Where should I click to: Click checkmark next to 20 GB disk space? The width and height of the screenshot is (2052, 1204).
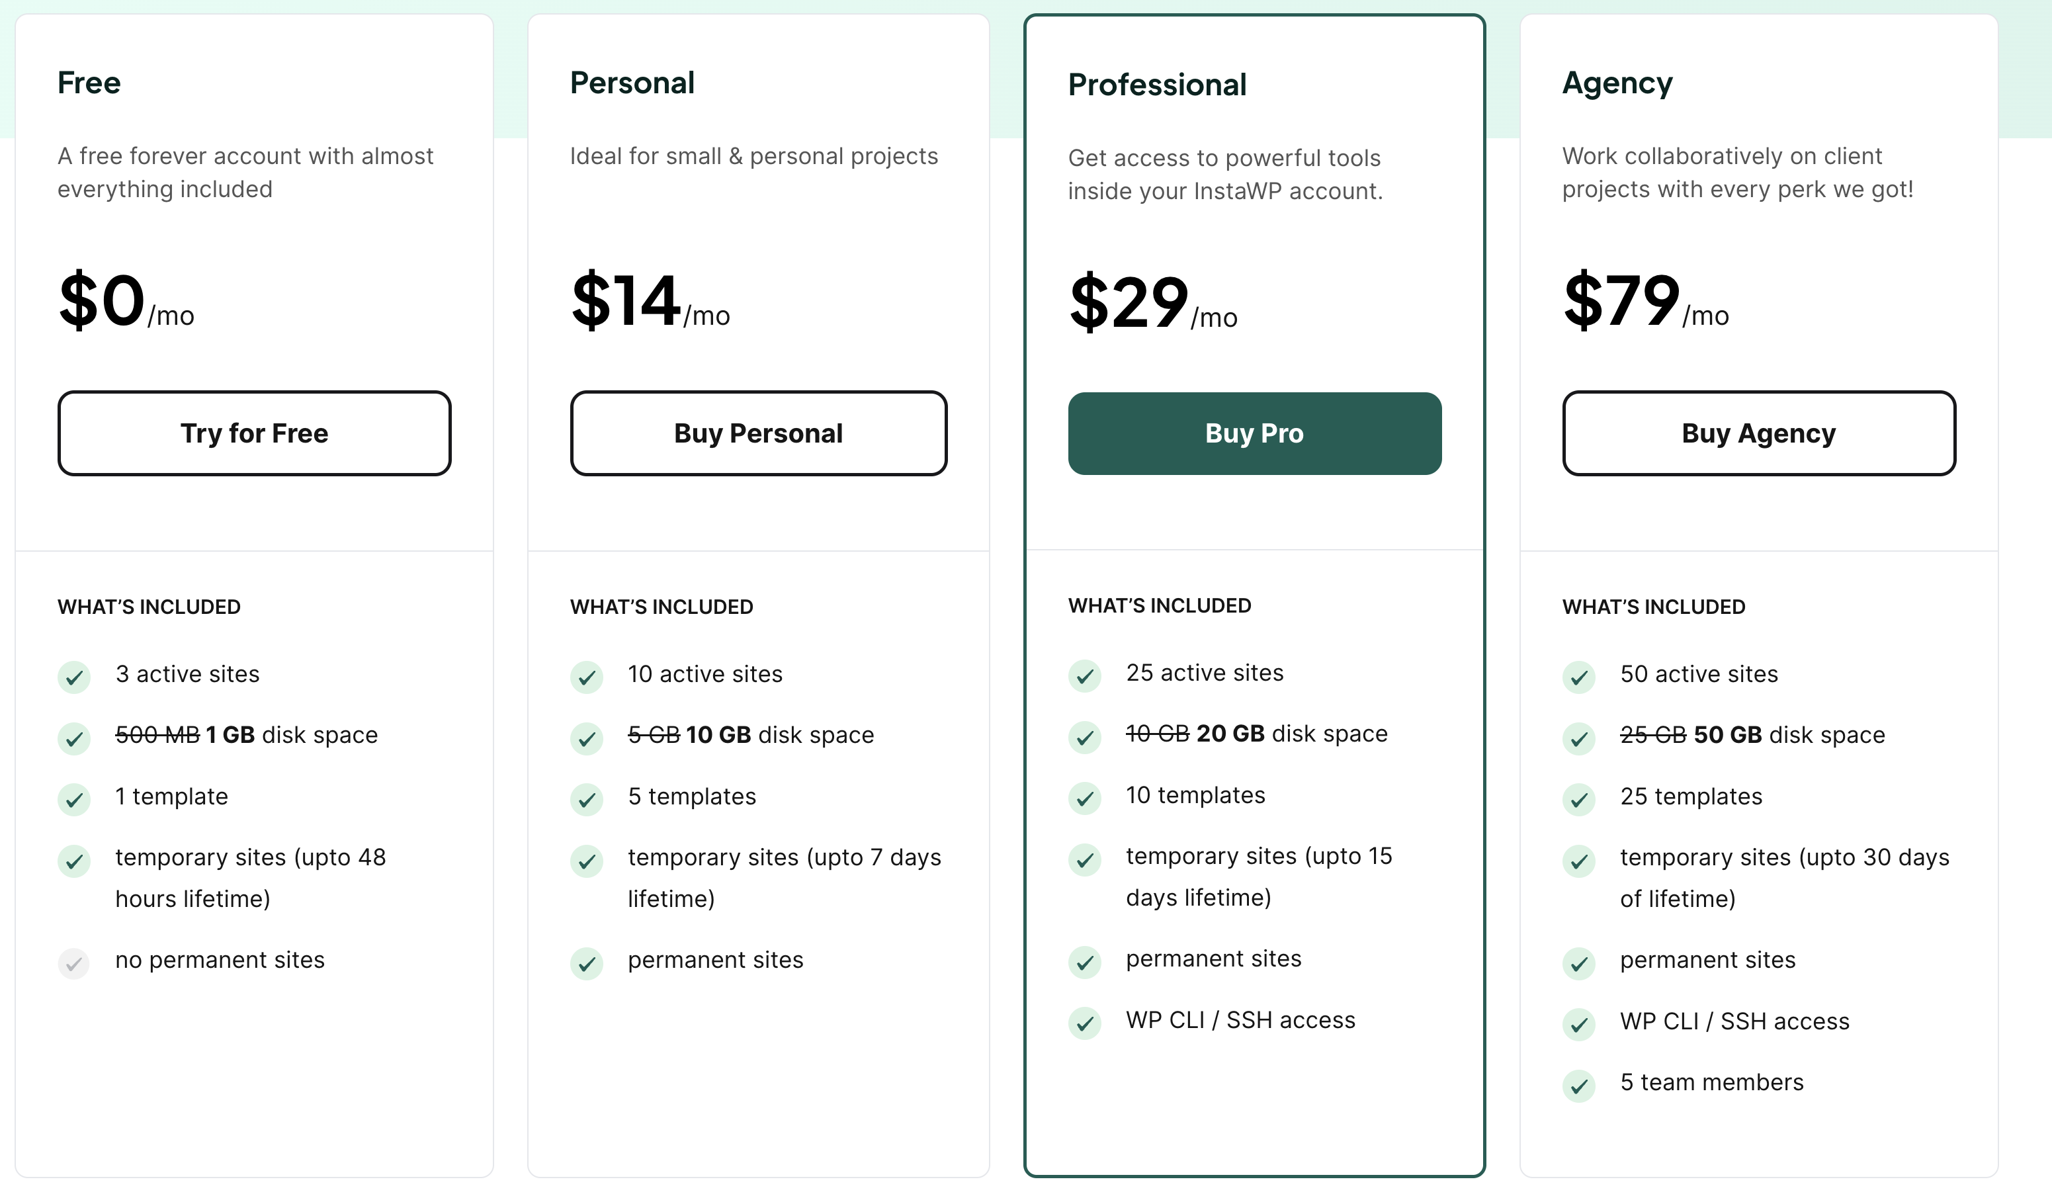pyautogui.click(x=1085, y=737)
